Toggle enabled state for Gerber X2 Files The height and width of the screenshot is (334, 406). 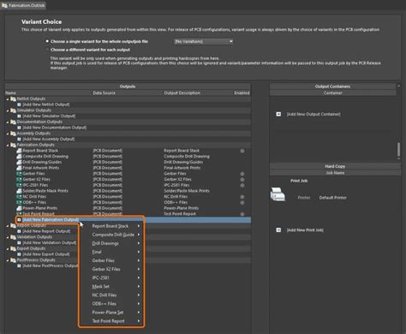242,180
